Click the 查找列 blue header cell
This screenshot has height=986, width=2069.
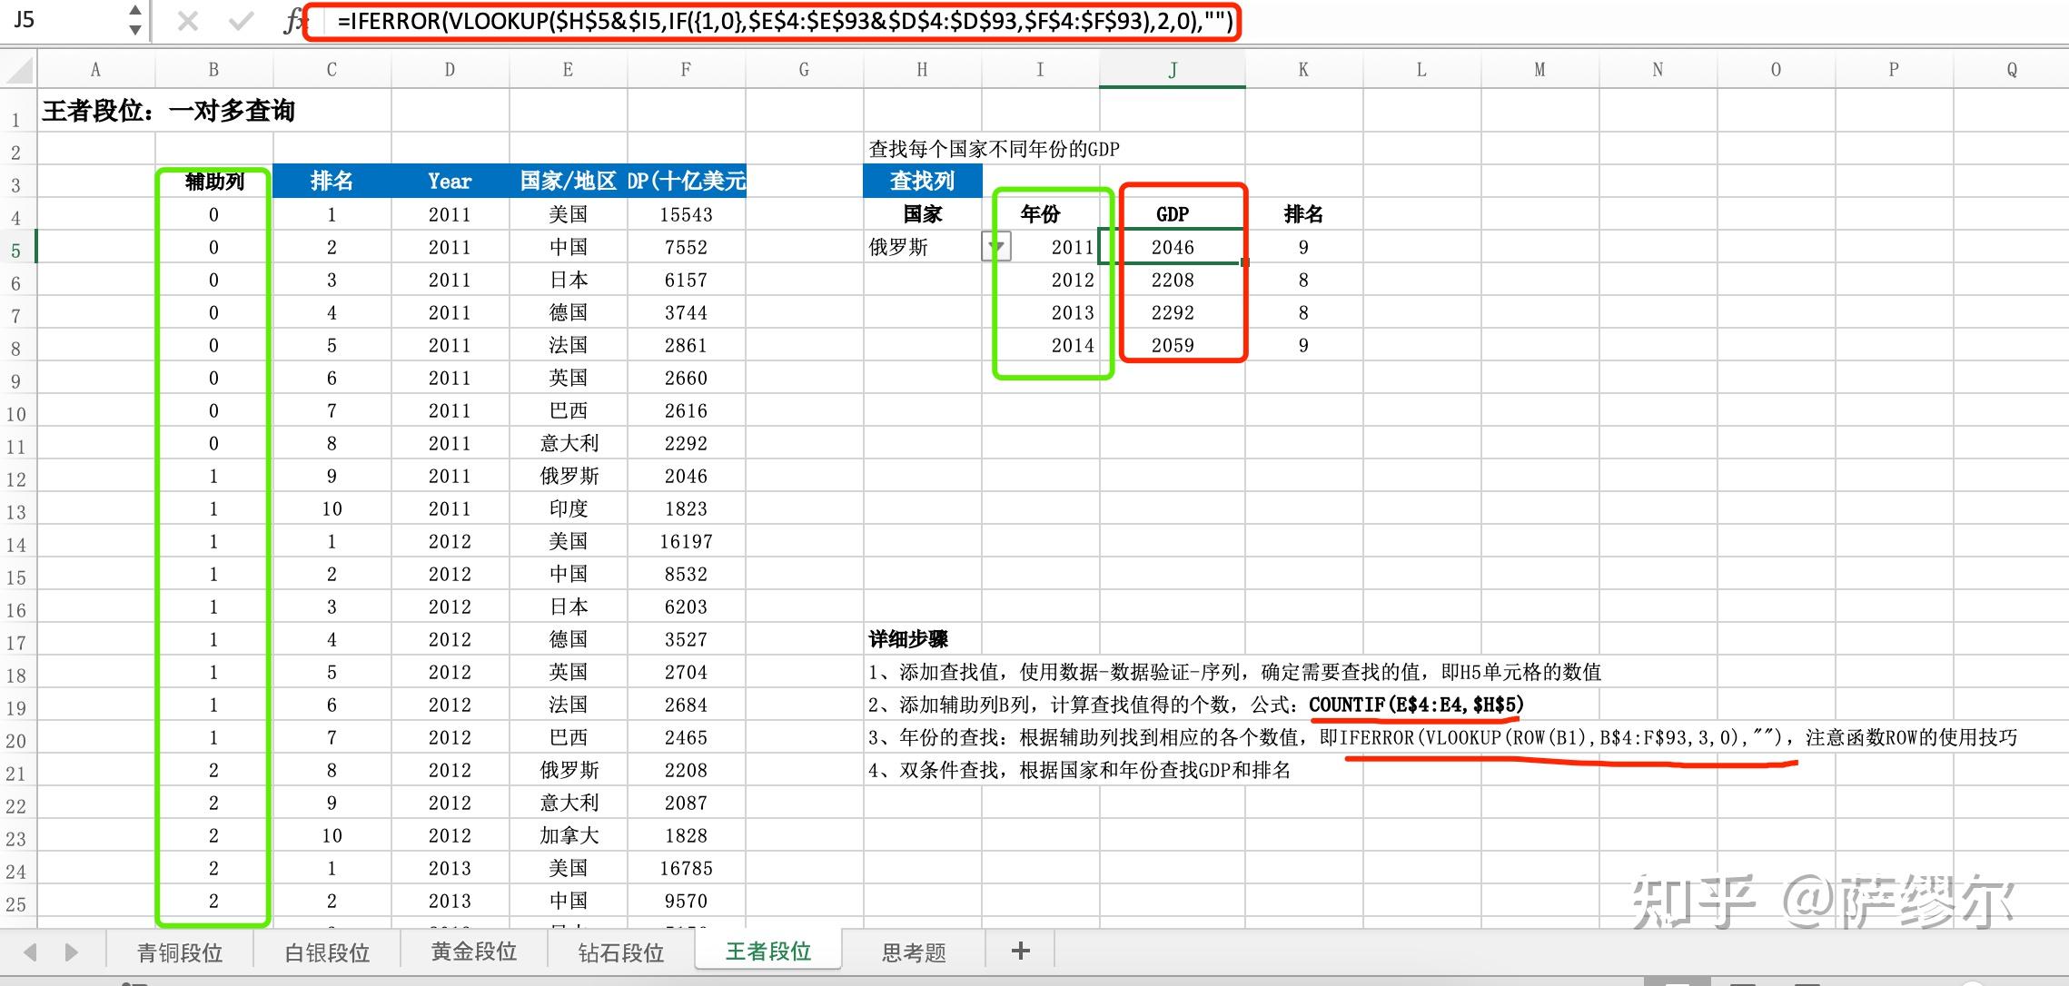[922, 181]
